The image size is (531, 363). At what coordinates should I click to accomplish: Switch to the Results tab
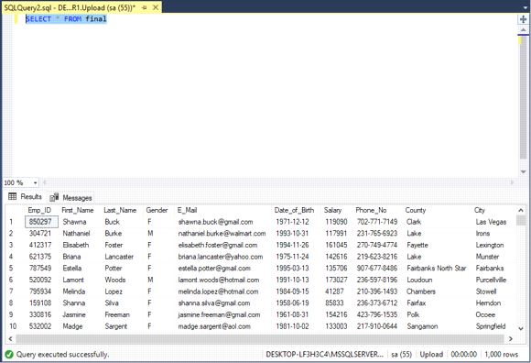(x=26, y=196)
